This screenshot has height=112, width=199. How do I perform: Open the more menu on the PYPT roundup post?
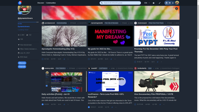(161, 62)
